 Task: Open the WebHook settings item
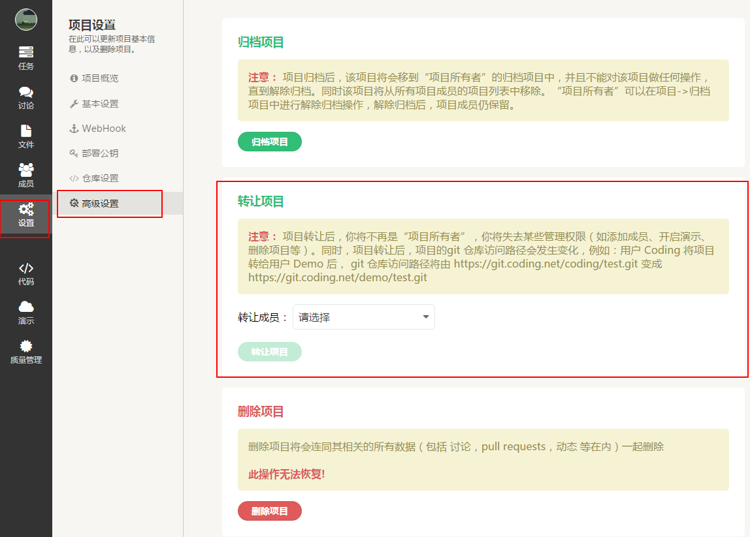[x=103, y=129]
